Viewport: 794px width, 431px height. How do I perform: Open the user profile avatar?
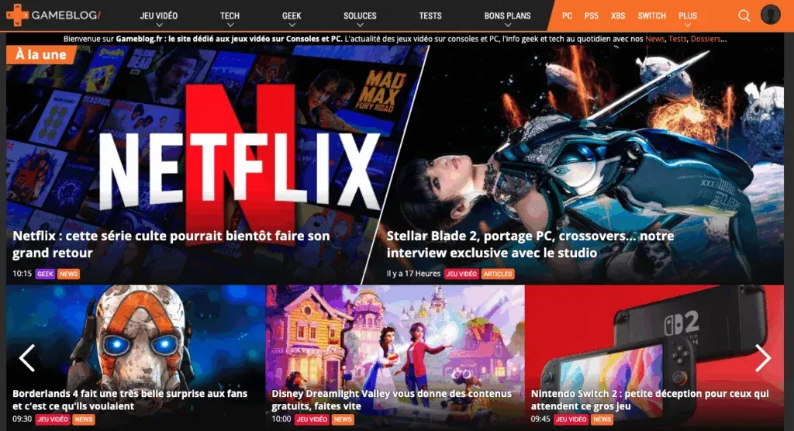point(770,15)
